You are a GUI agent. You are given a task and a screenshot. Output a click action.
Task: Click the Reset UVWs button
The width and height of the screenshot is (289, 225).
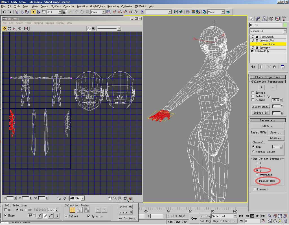click(x=259, y=132)
